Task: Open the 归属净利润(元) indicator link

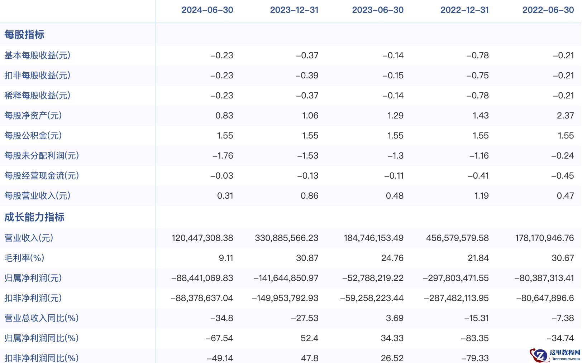Action: point(33,278)
